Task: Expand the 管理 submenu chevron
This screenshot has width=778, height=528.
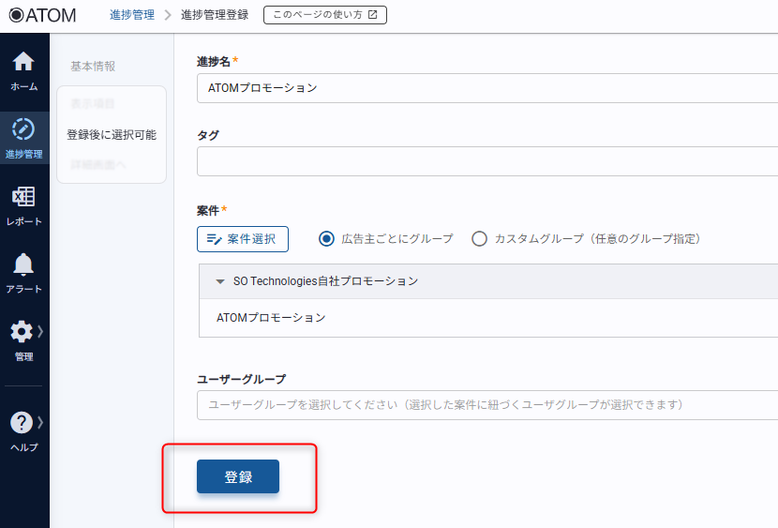Action: click(40, 331)
